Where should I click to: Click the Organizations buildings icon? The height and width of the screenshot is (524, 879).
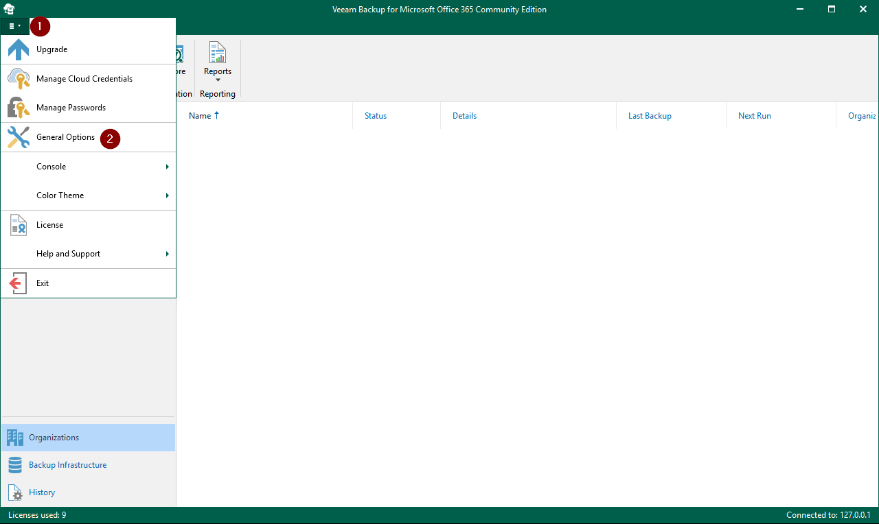click(15, 438)
